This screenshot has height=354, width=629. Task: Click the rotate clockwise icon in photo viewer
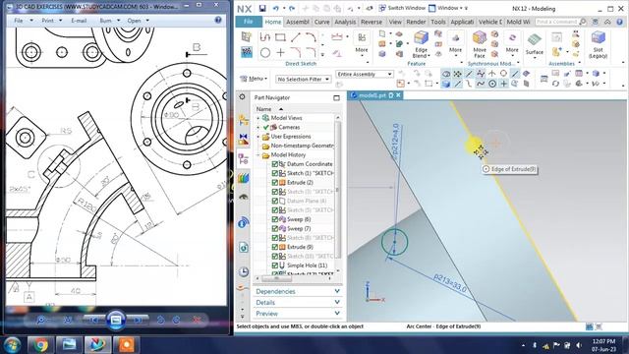(176, 320)
